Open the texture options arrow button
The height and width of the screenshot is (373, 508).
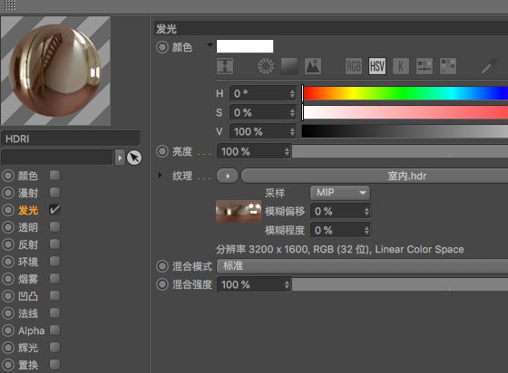tap(228, 177)
